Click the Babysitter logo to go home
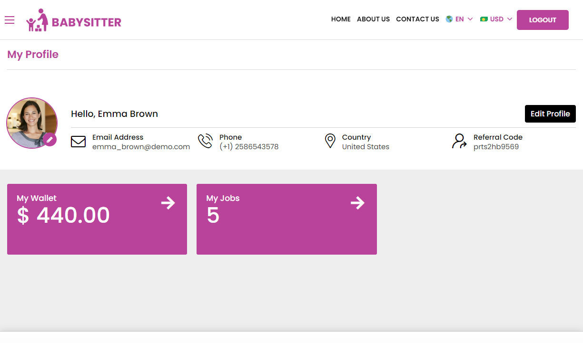Image resolution: width=583 pixels, height=343 pixels. [74, 20]
